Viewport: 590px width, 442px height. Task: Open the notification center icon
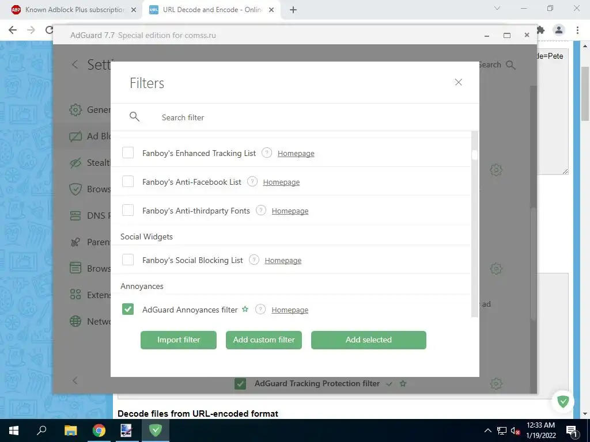[x=571, y=430]
